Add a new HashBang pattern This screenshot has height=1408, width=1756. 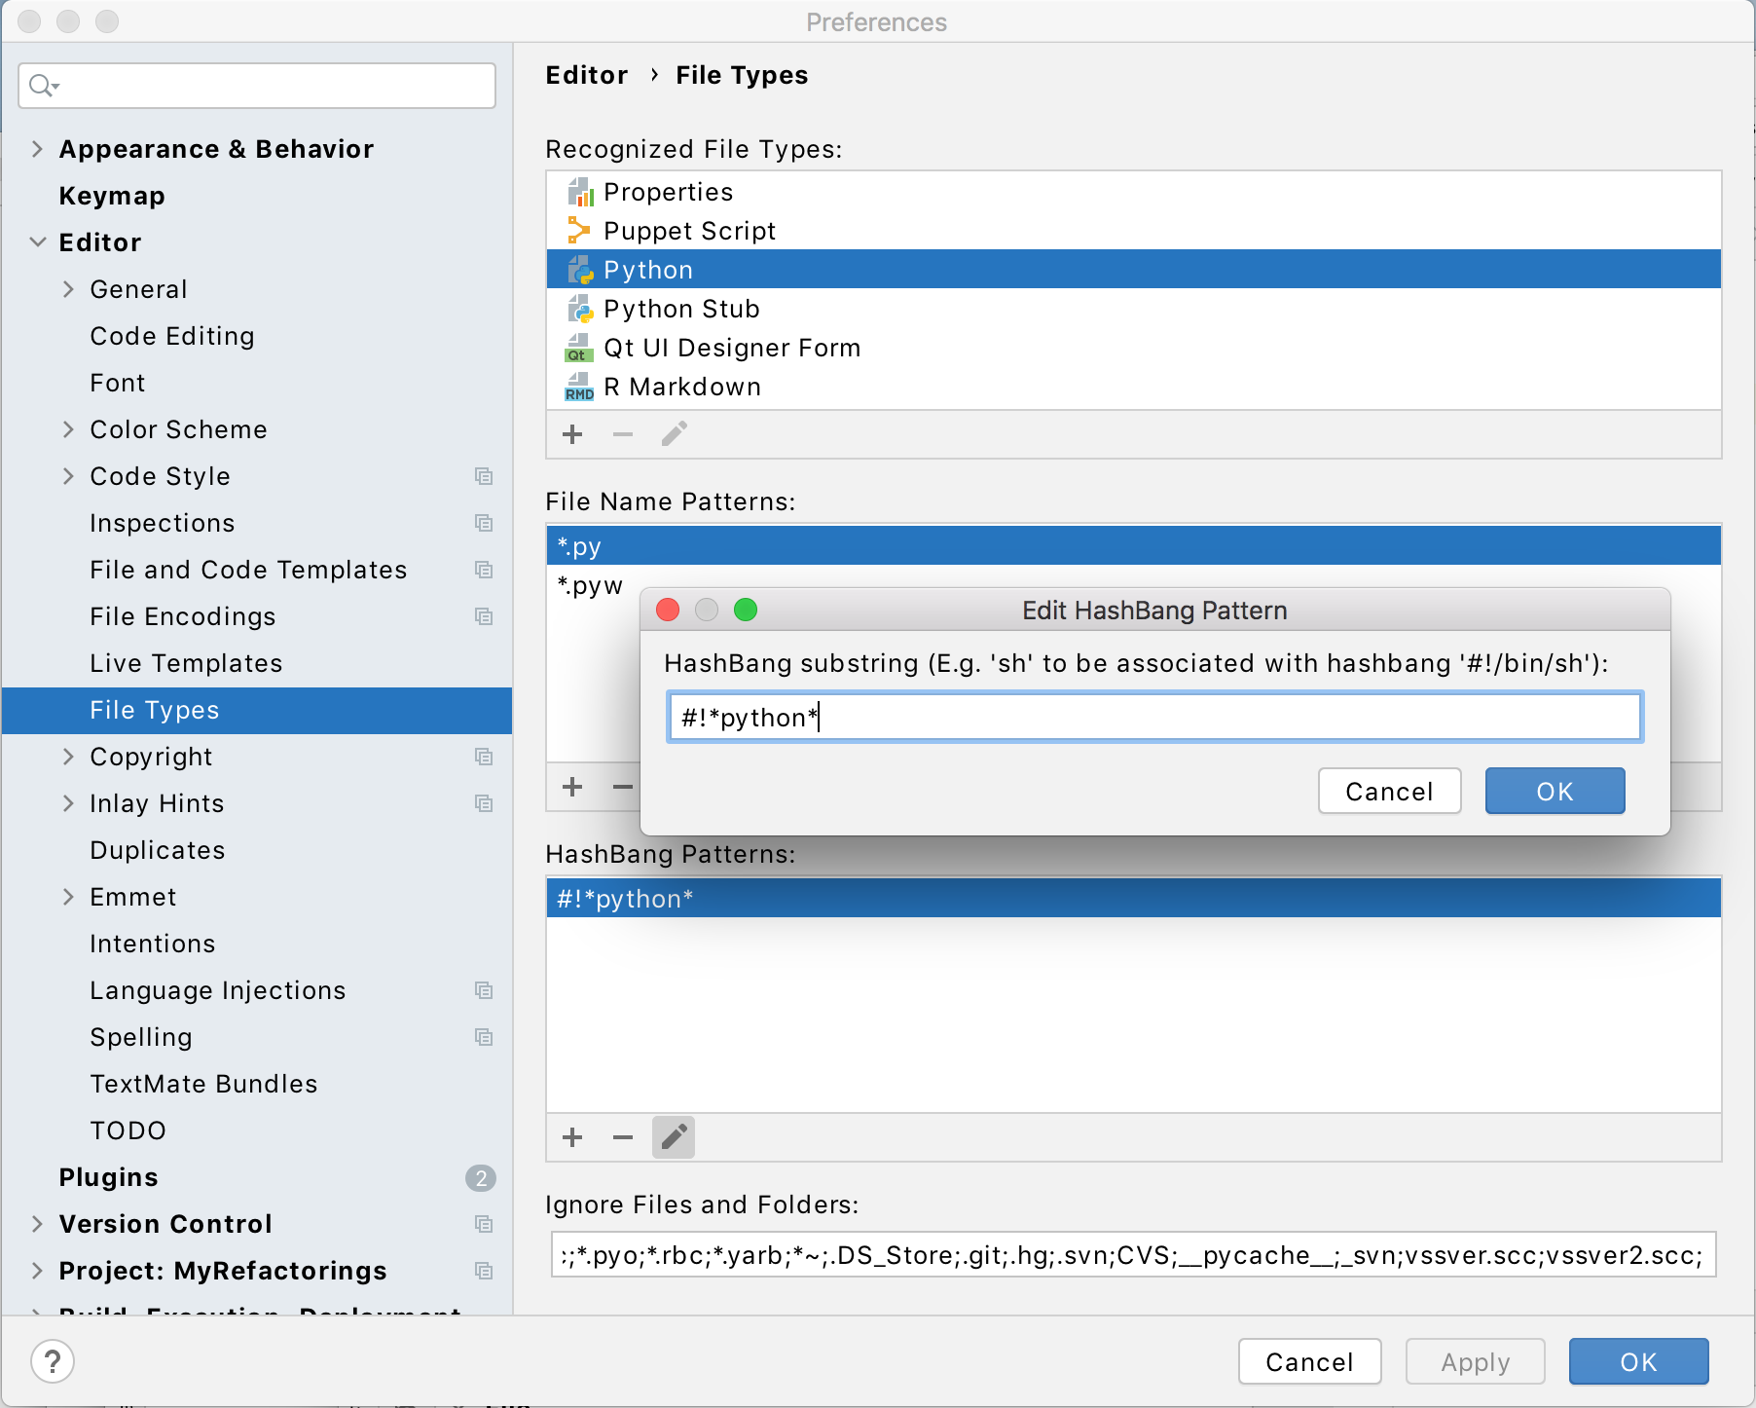572,1136
